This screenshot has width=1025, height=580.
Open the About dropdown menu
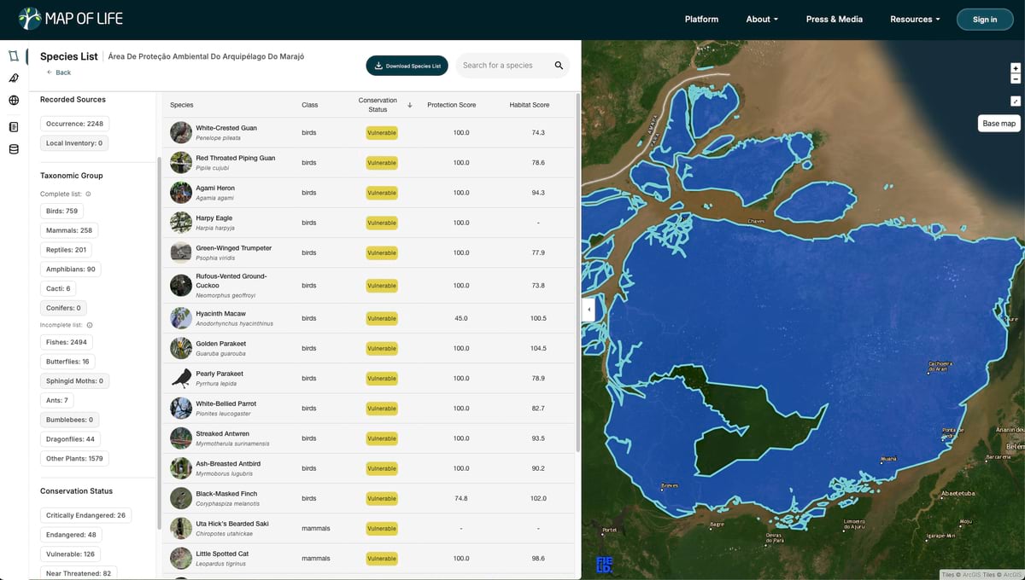tap(762, 19)
